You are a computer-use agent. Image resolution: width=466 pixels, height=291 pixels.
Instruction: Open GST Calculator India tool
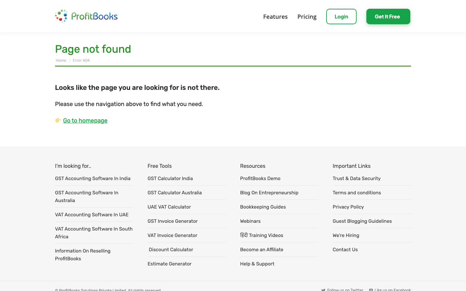[170, 178]
